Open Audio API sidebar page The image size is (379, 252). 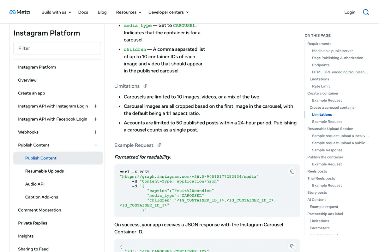pos(35,184)
